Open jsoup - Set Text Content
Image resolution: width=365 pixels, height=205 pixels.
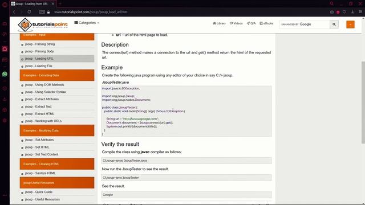tap(42, 154)
